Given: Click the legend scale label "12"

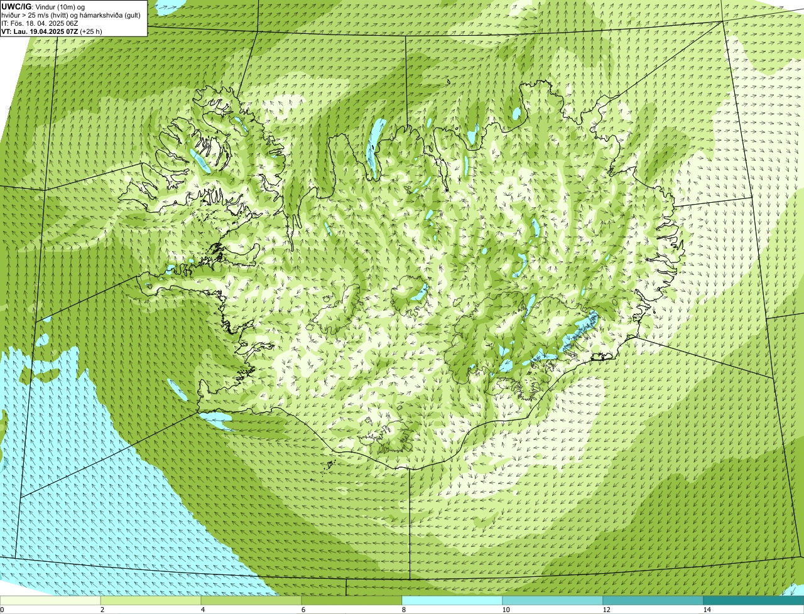Looking at the screenshot, I should [x=607, y=610].
